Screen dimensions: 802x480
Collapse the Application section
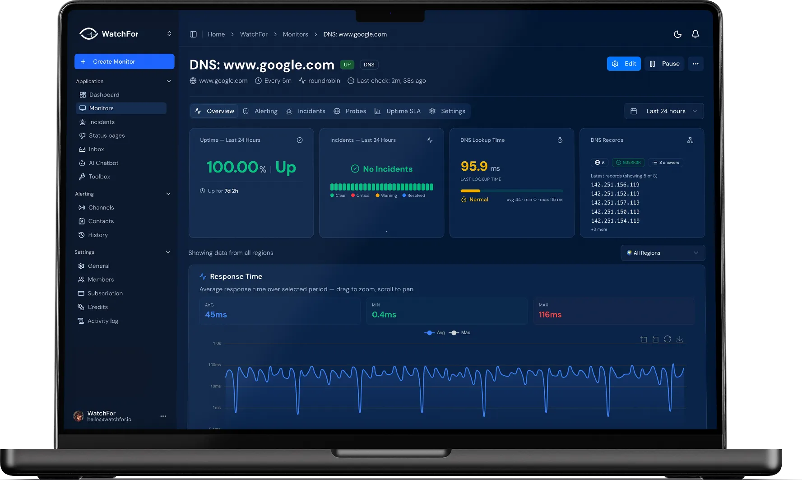pyautogui.click(x=169, y=81)
